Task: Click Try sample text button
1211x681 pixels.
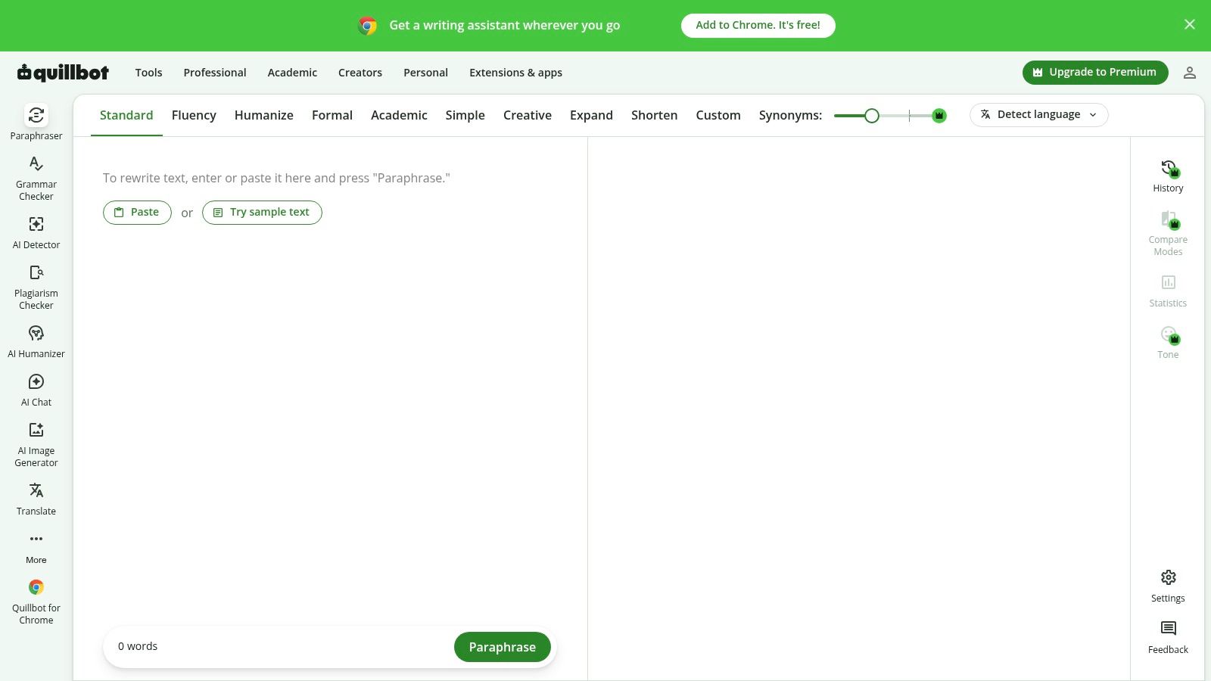Action: [x=262, y=213]
